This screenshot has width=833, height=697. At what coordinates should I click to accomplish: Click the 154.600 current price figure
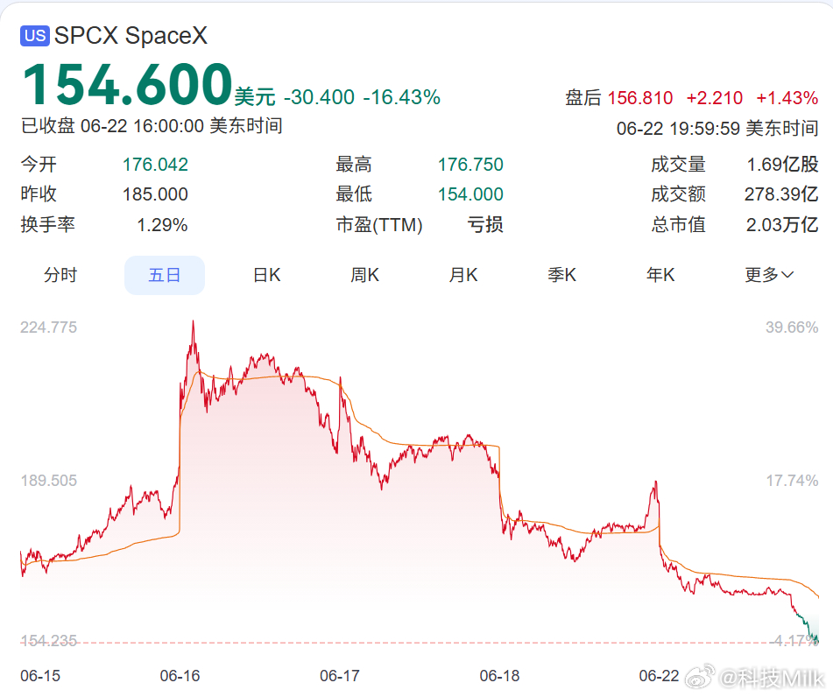[128, 84]
